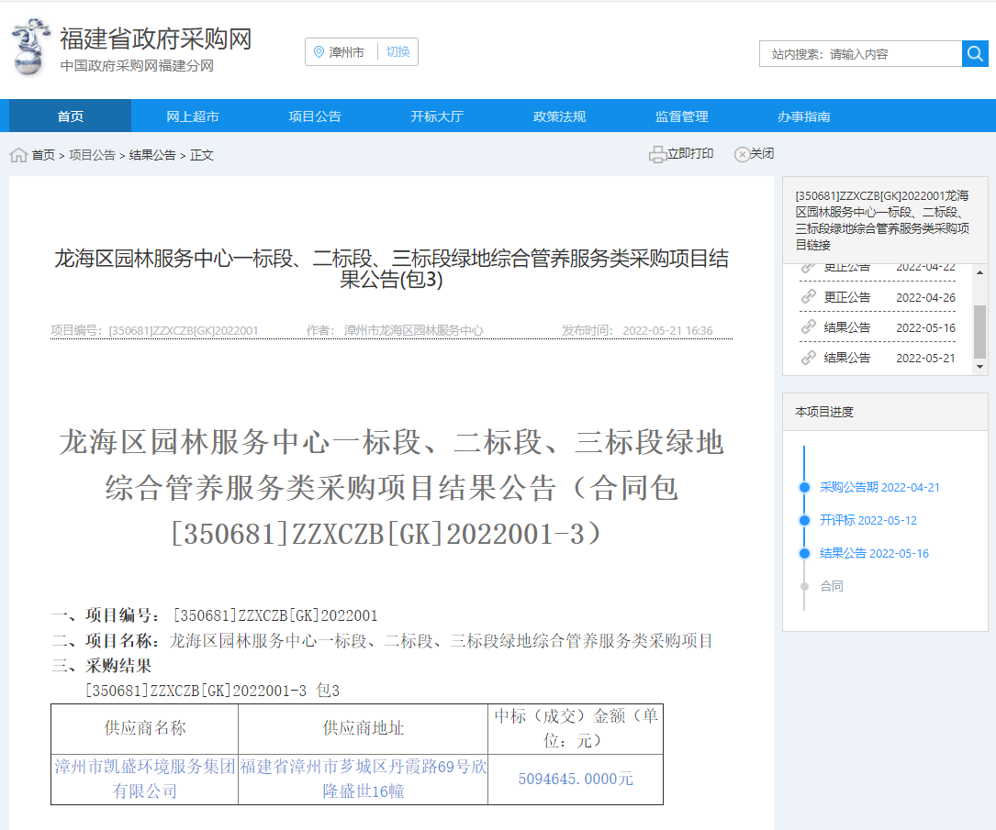Click link icon beside 结果公告 2022-05-16
The width and height of the screenshot is (996, 830).
tap(808, 327)
